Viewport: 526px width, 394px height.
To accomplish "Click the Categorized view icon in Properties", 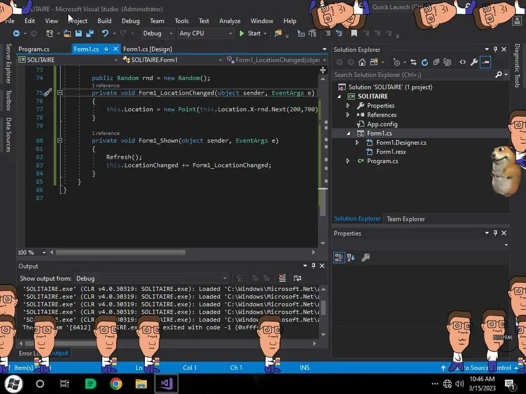I will [339, 258].
